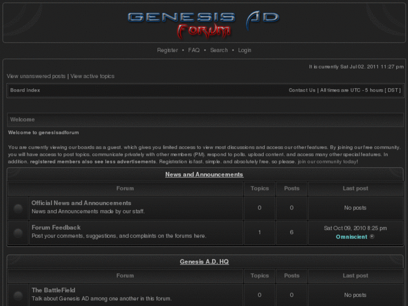408x306 pixels.
Task: View active topics
Action: tap(93, 76)
